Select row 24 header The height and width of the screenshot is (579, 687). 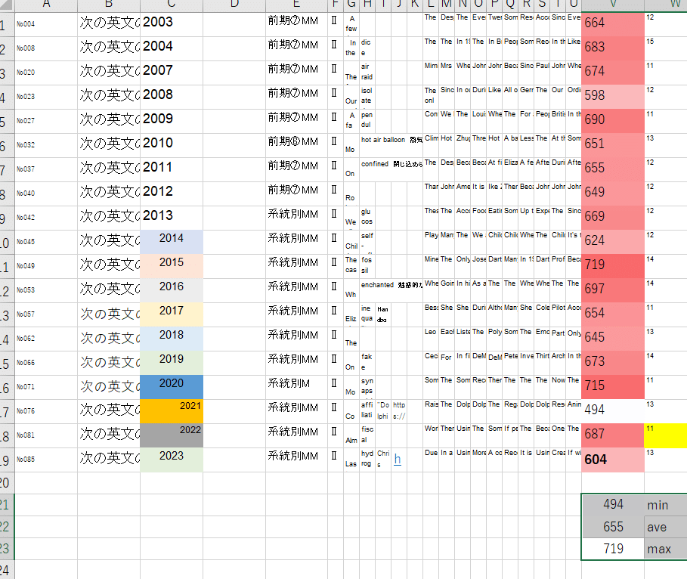(7, 569)
